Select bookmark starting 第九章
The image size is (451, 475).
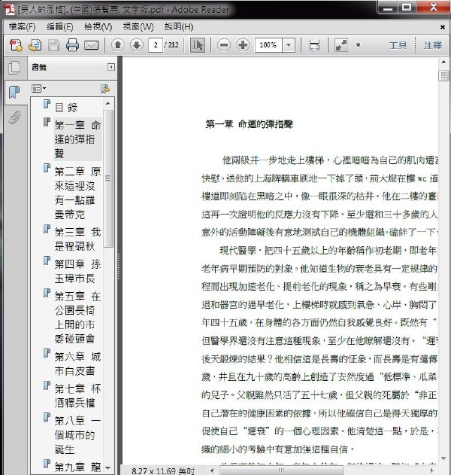[x=77, y=467]
